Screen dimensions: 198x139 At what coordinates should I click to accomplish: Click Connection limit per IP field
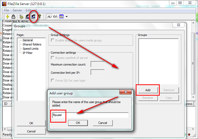coord(98,72)
